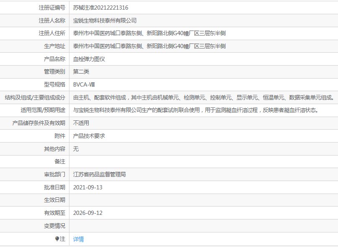Click the 生产地址 address value
Image resolution: width=338 pixels, height=250 pixels.
coord(149,46)
